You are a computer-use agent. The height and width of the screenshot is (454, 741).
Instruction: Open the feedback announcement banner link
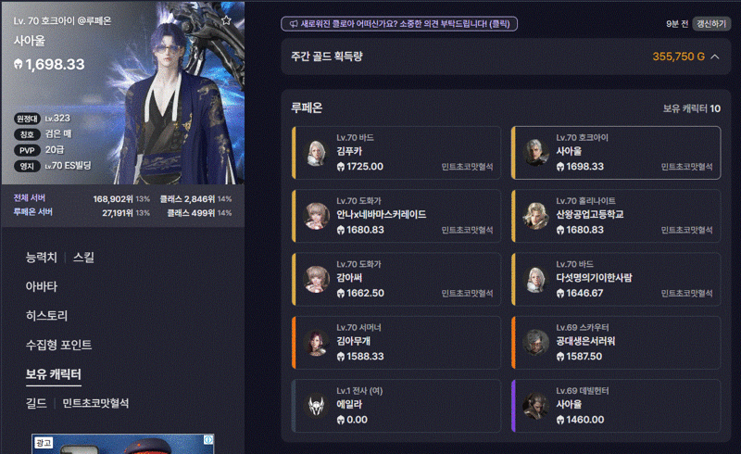[x=399, y=24]
